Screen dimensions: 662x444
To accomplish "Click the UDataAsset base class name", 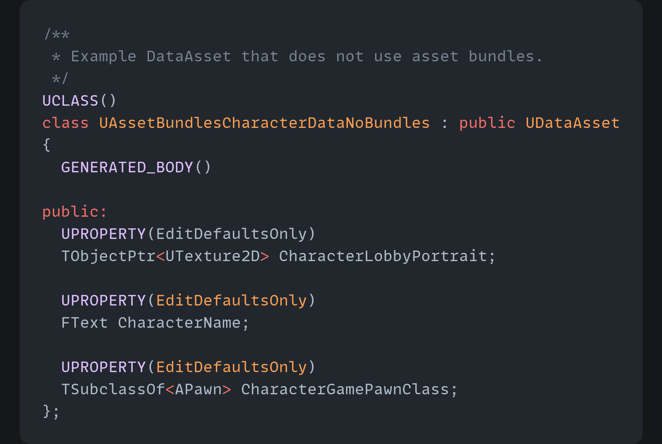I will tap(572, 123).
